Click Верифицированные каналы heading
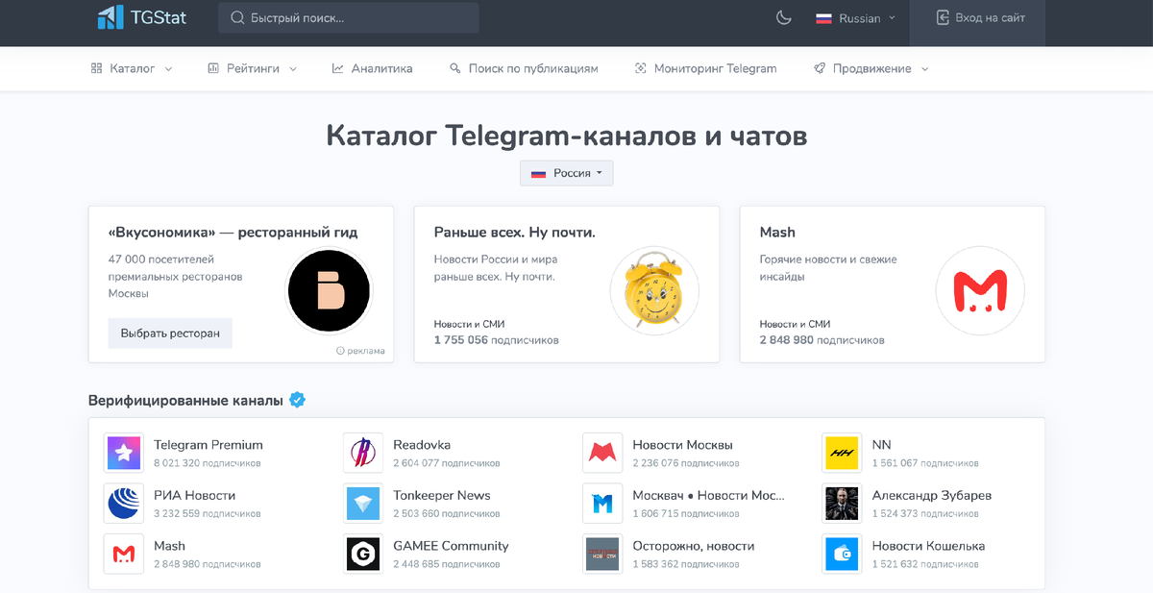The width and height of the screenshot is (1153, 593). point(185,400)
